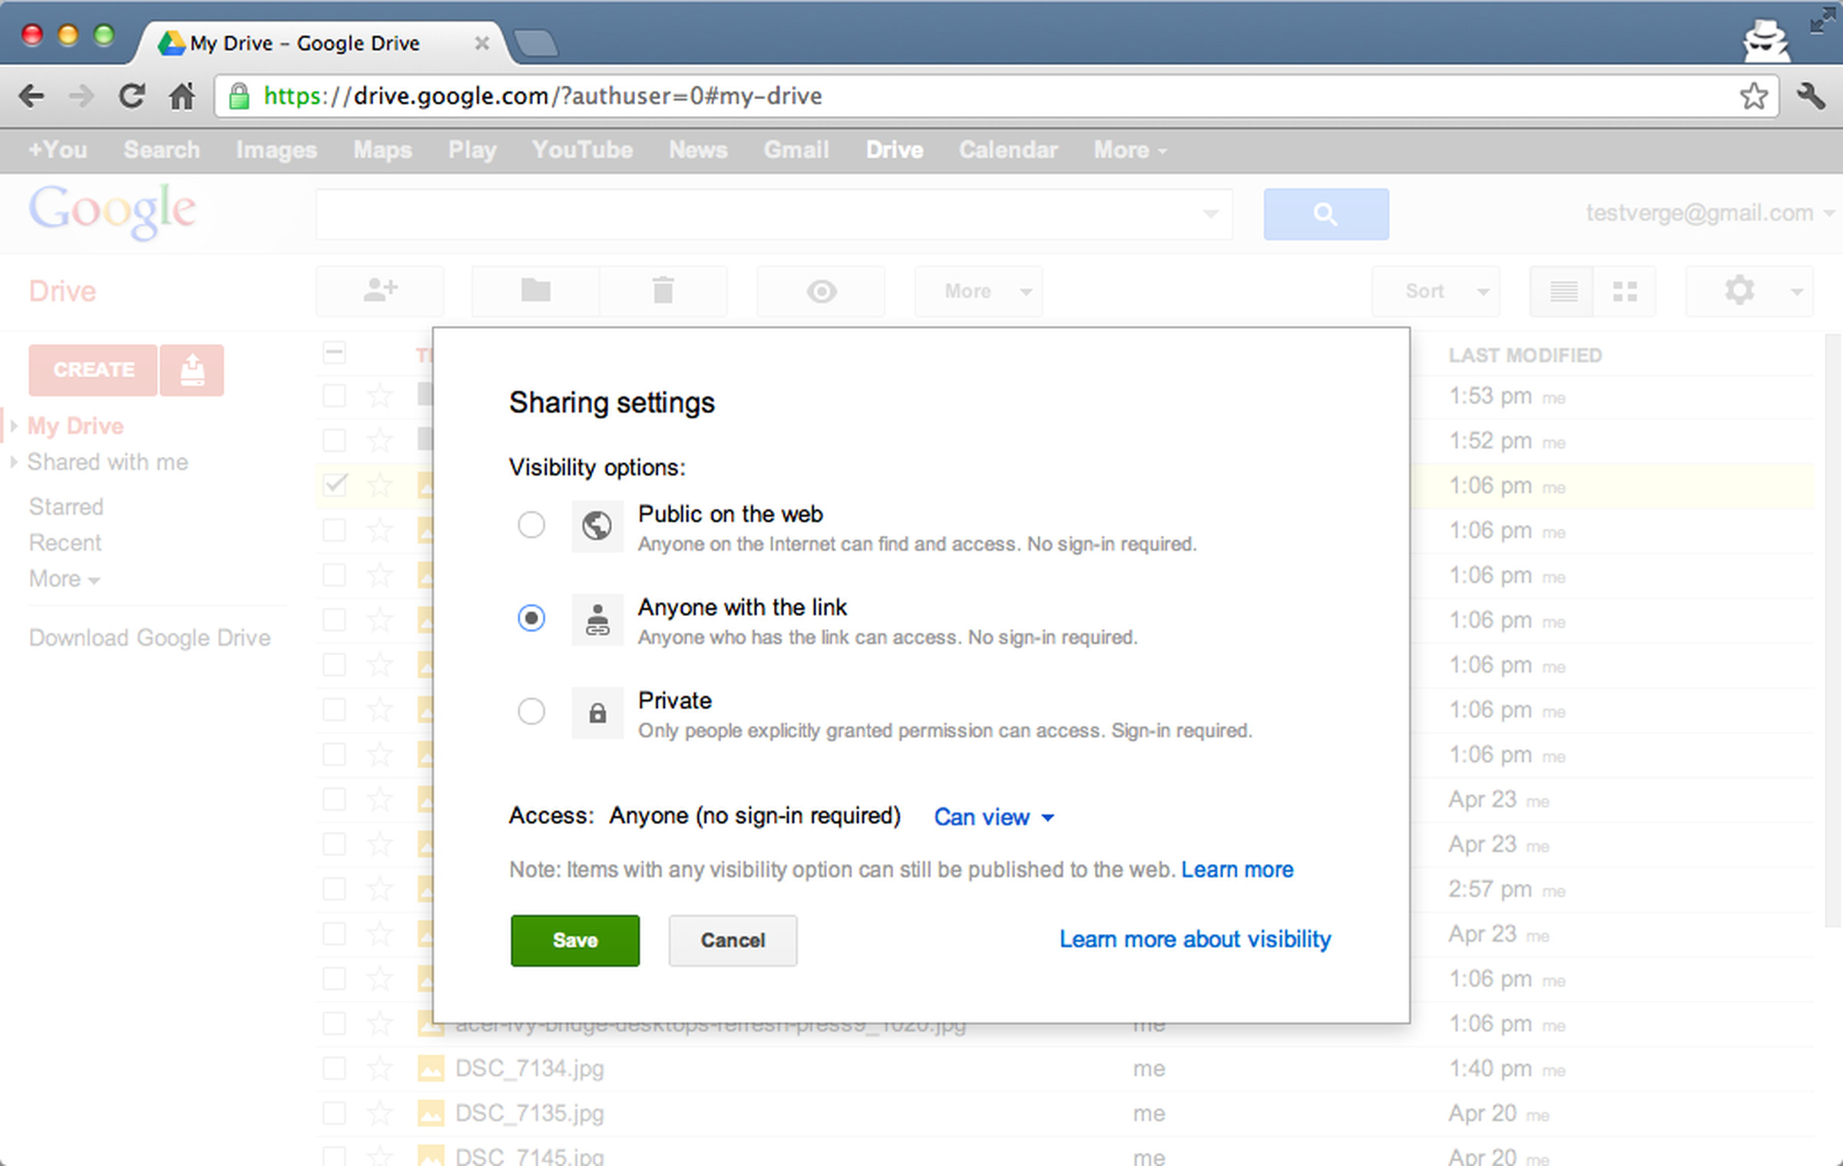
Task: Select the 'Public on the web' radio button
Action: [531, 524]
